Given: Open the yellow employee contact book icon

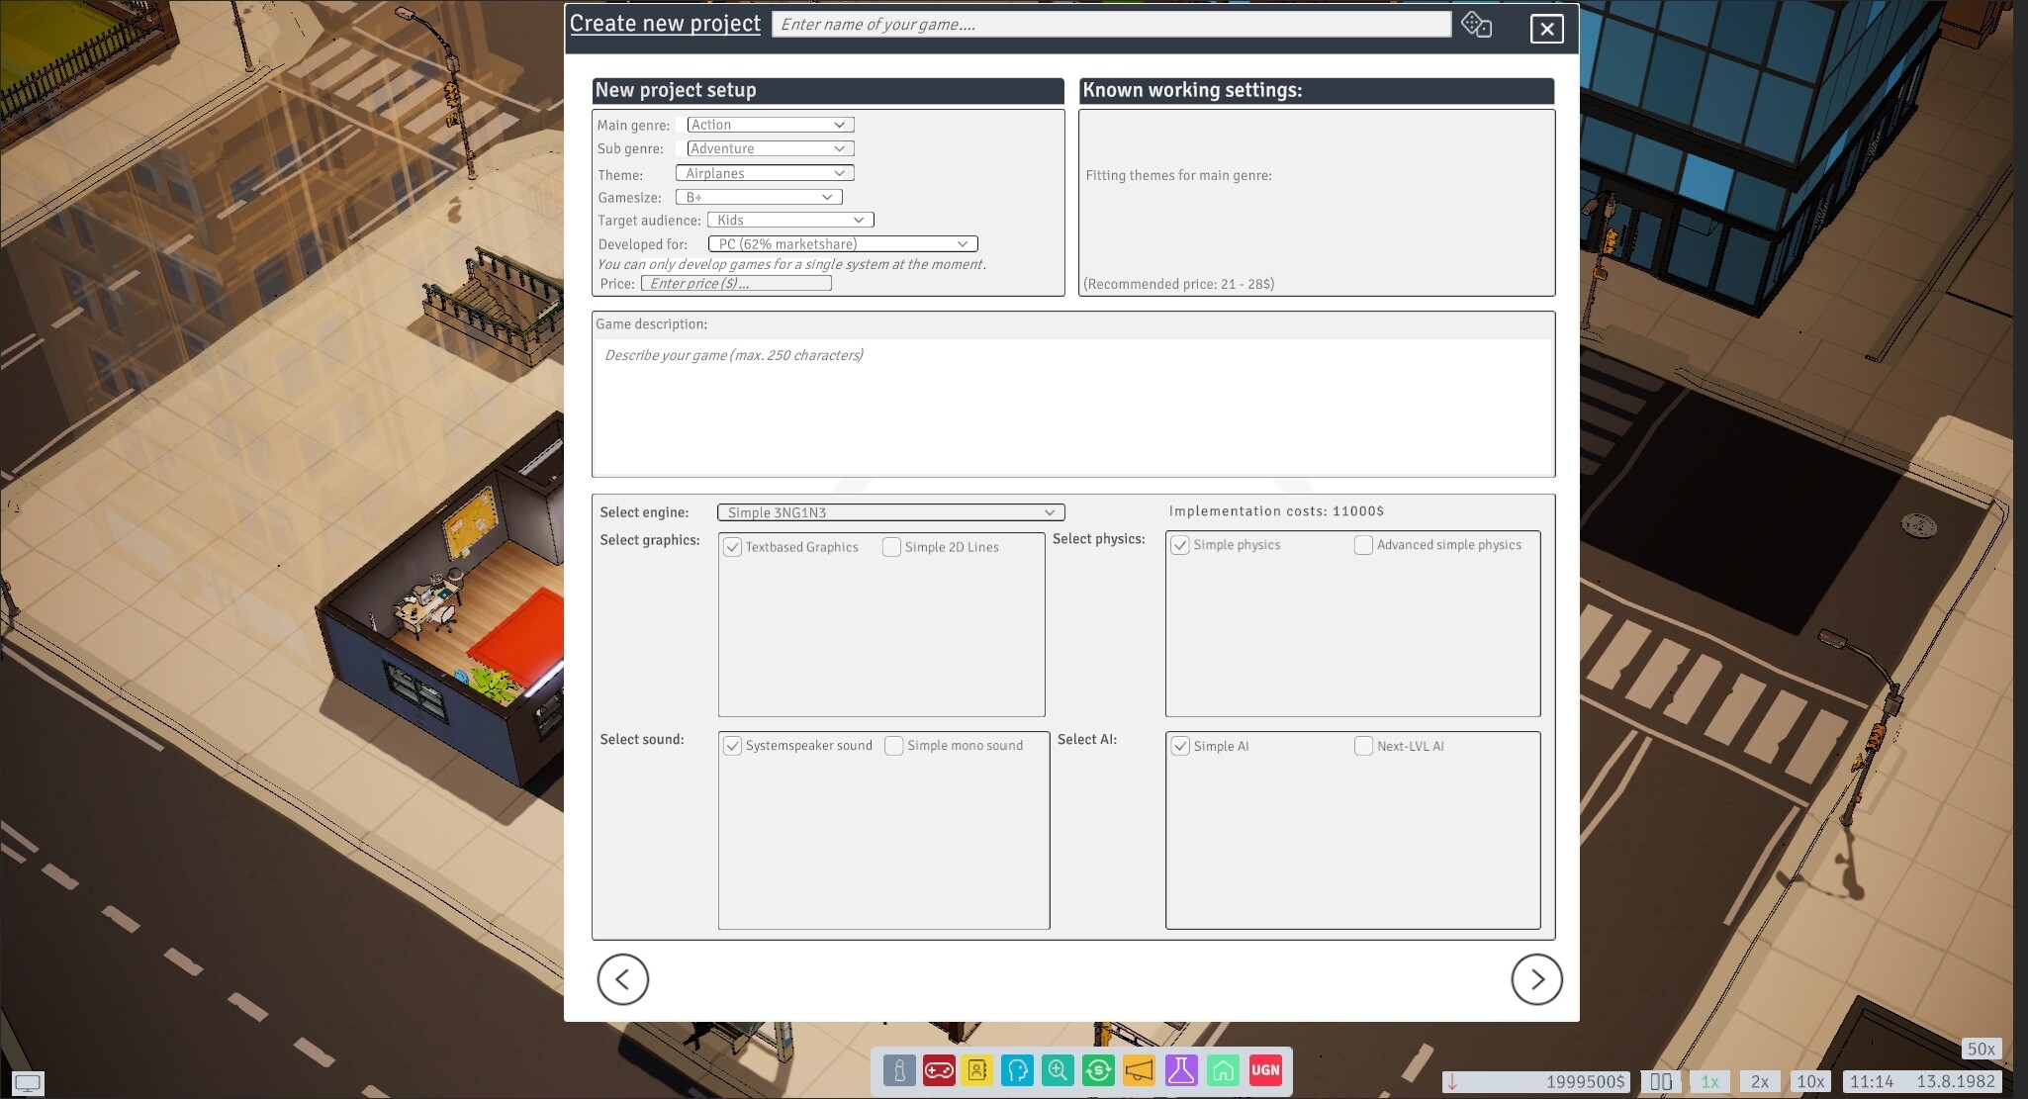Looking at the screenshot, I should (x=978, y=1070).
